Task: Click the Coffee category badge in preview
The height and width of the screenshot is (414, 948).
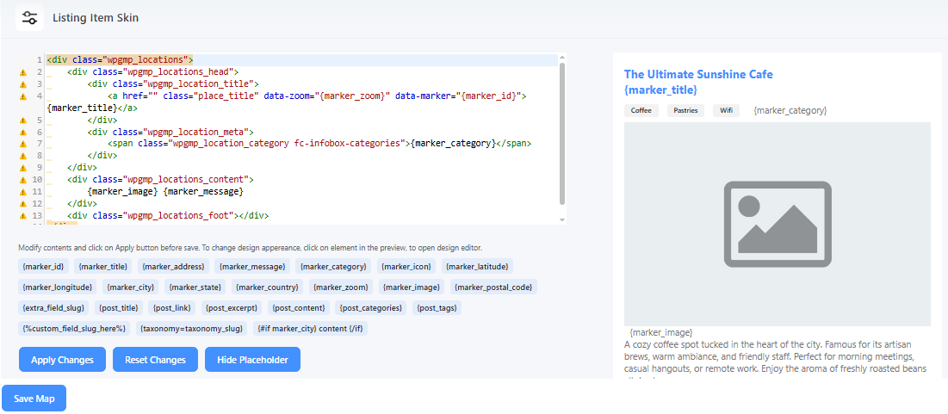Action: coord(641,111)
